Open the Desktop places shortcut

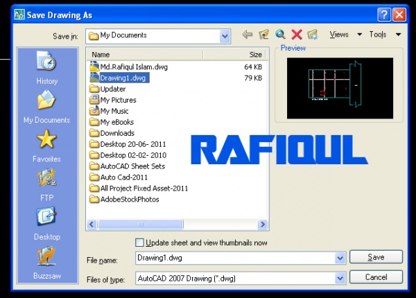coord(46,223)
